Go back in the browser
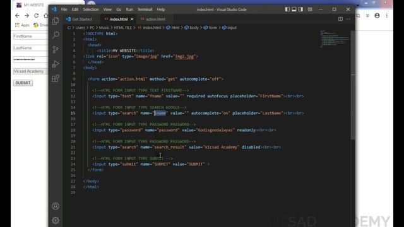Viewport: 404px width, 227px height. pyautogui.click(x=17, y=16)
